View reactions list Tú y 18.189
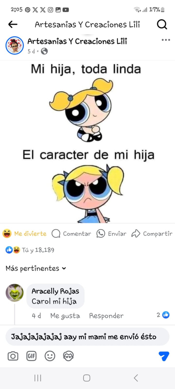 pyautogui.click(x=30, y=250)
